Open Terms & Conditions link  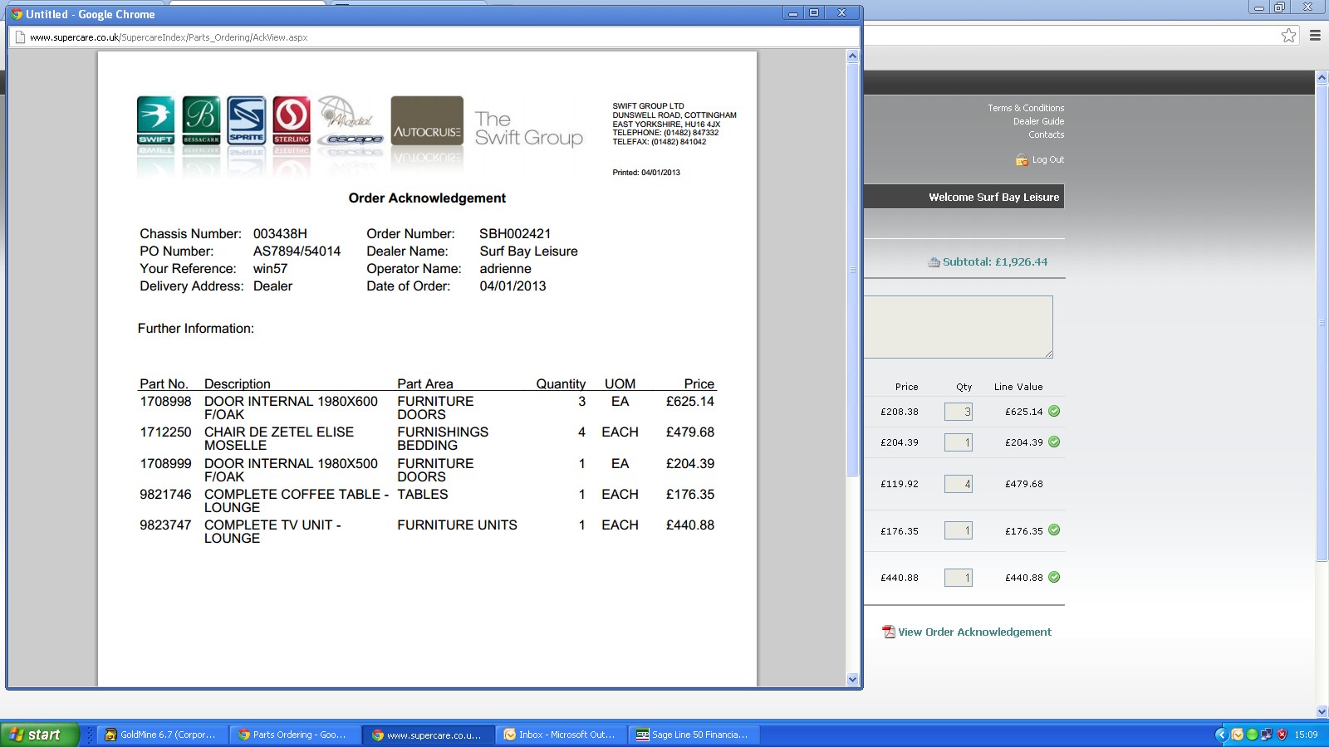point(1025,108)
